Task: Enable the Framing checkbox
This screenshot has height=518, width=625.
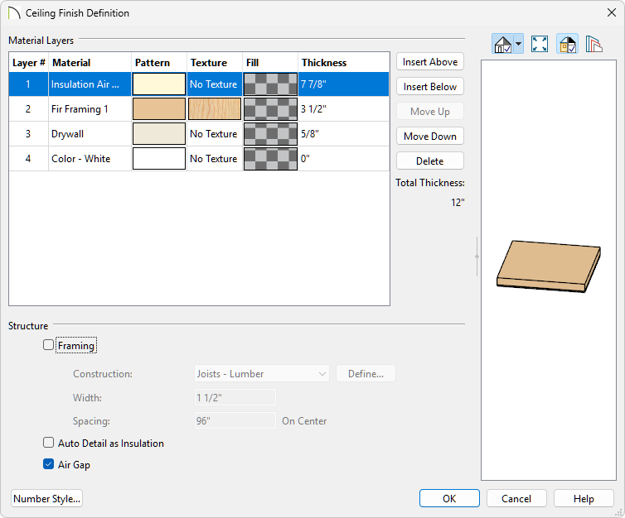Action: [x=49, y=346]
